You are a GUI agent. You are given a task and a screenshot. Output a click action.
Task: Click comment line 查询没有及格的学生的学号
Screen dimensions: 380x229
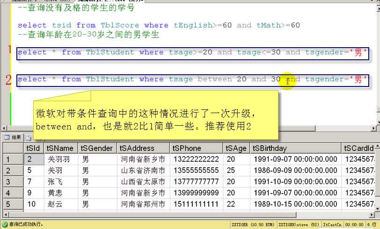pyautogui.click(x=76, y=7)
